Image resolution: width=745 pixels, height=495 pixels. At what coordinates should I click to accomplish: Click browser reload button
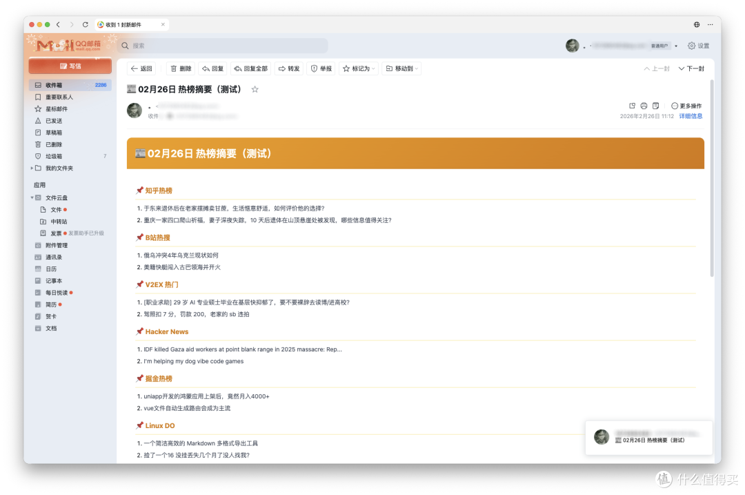[x=86, y=25]
